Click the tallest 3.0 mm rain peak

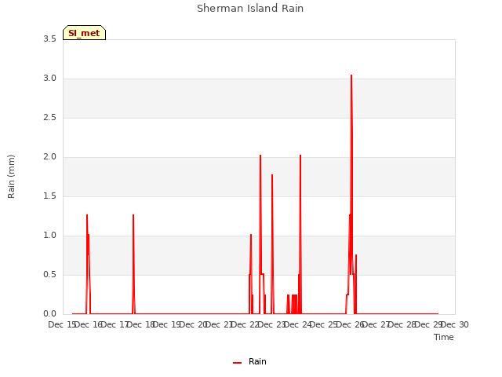click(351, 75)
